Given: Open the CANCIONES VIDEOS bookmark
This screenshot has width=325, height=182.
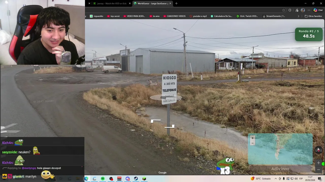Looking at the screenshot, I should pos(174,16).
